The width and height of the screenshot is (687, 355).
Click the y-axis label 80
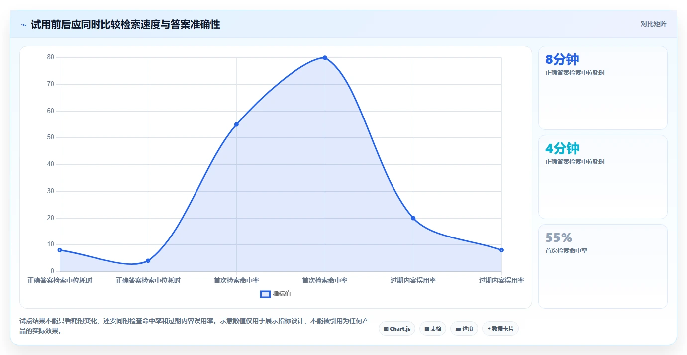[x=51, y=57]
